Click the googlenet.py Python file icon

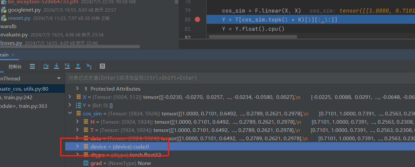coord(4,10)
